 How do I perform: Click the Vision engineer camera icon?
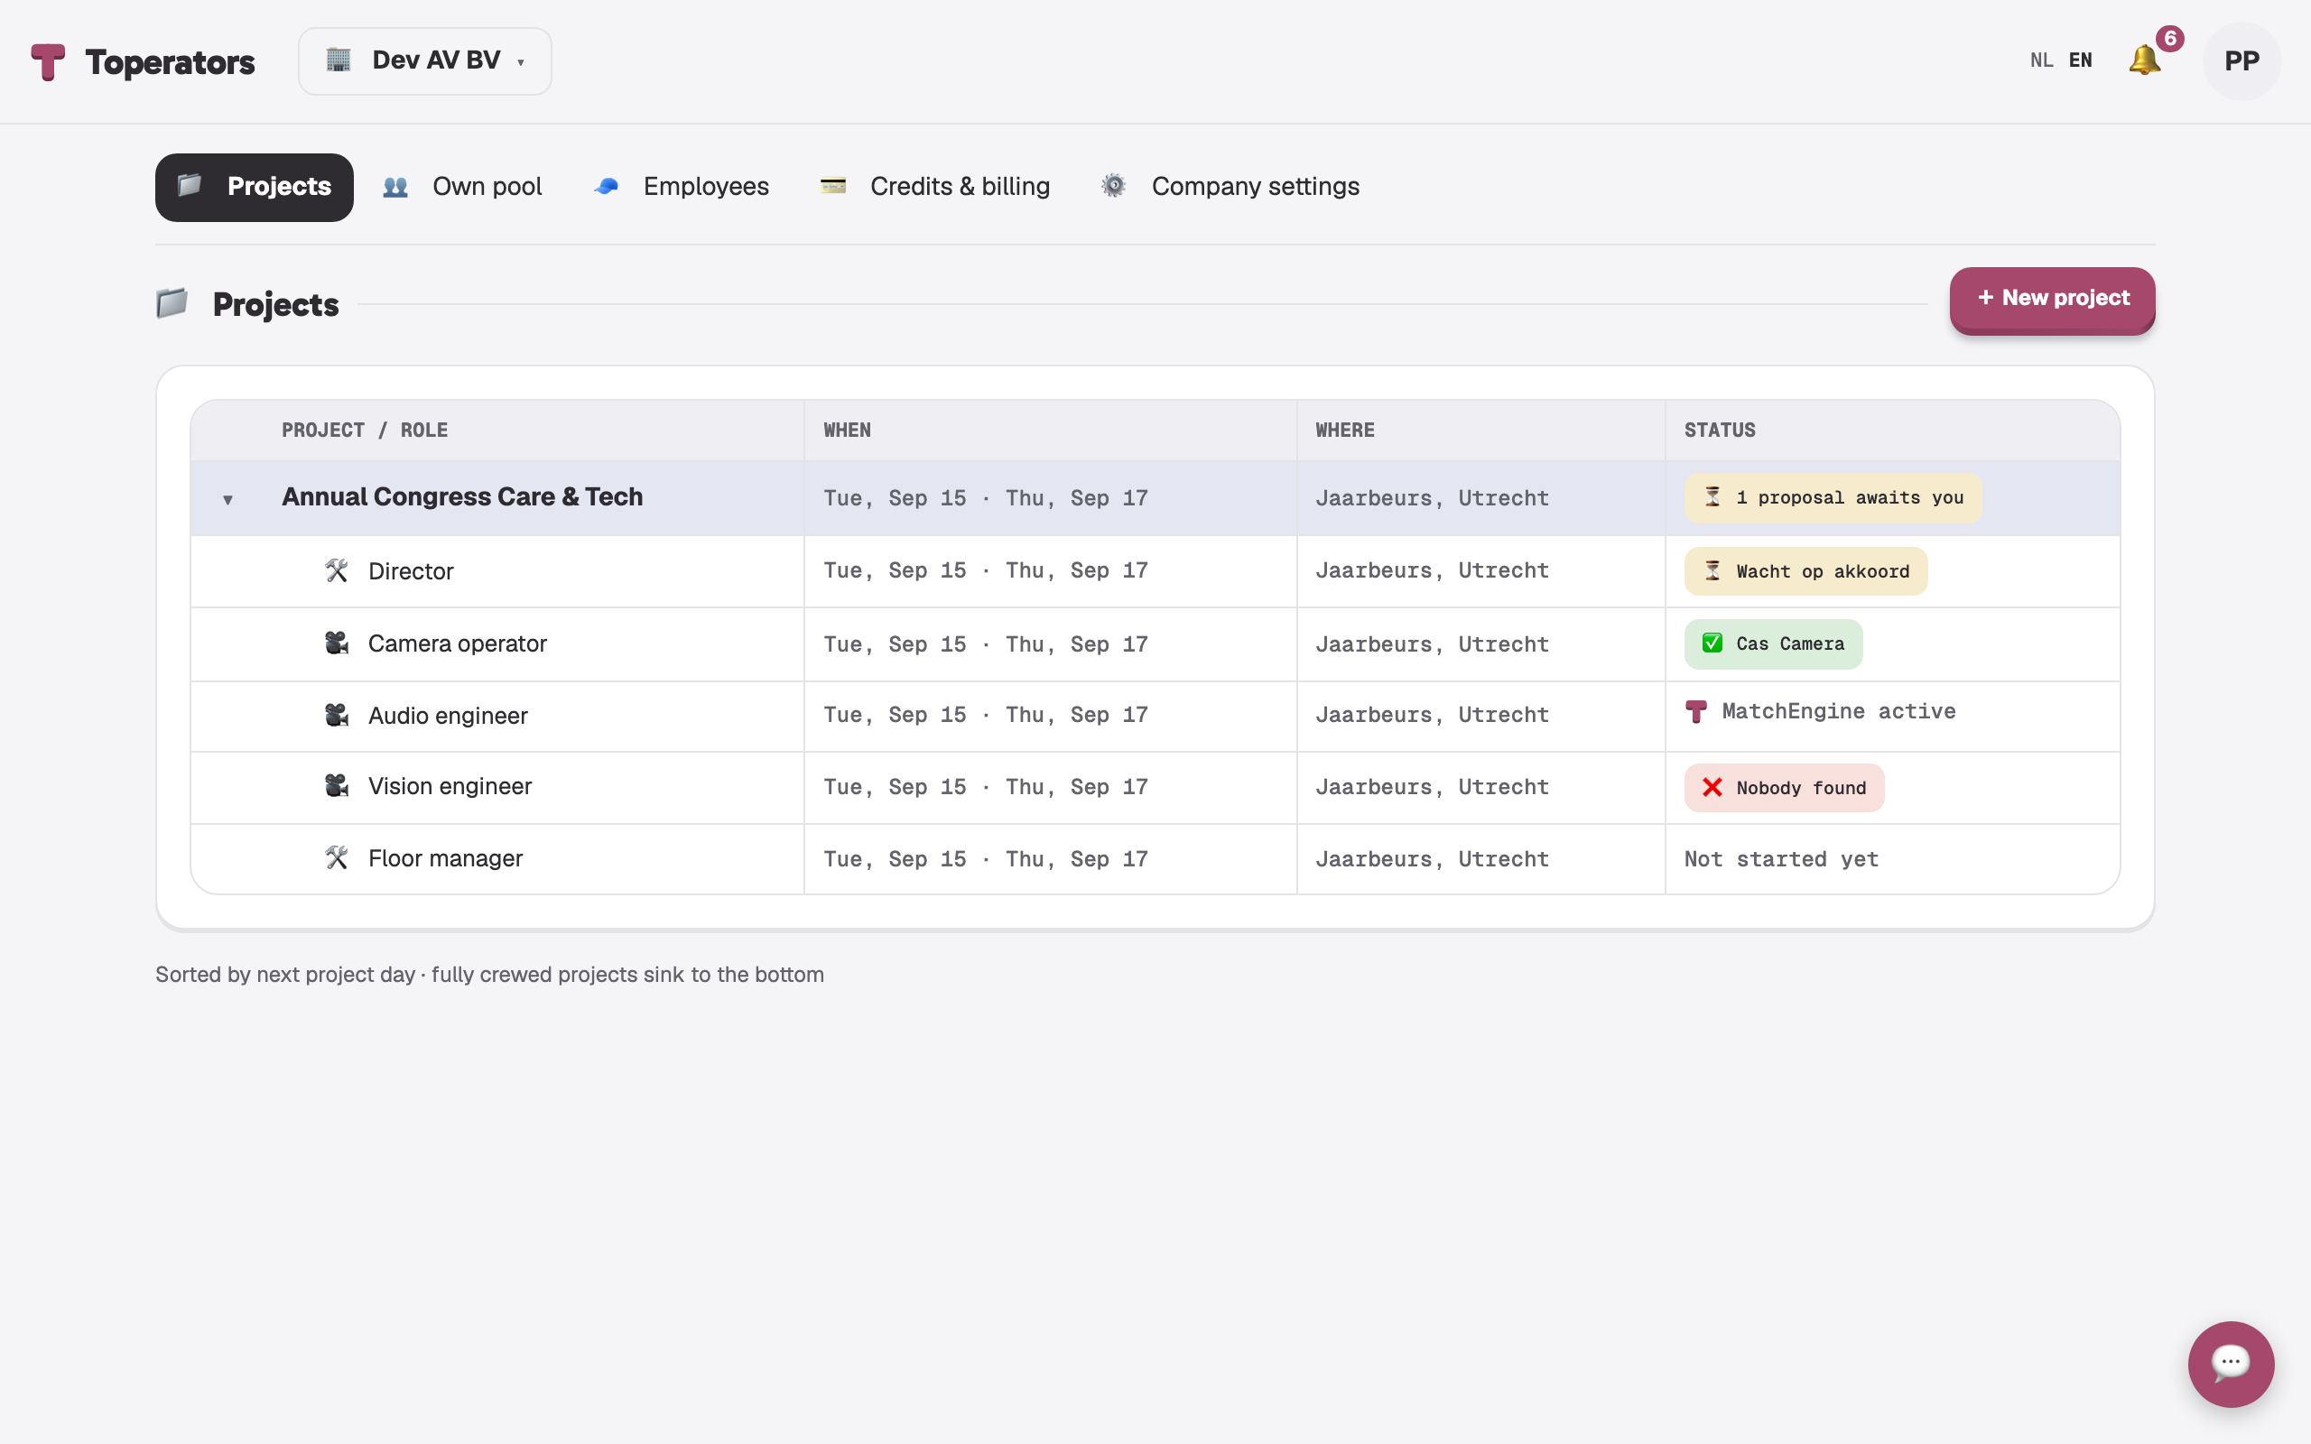click(336, 785)
